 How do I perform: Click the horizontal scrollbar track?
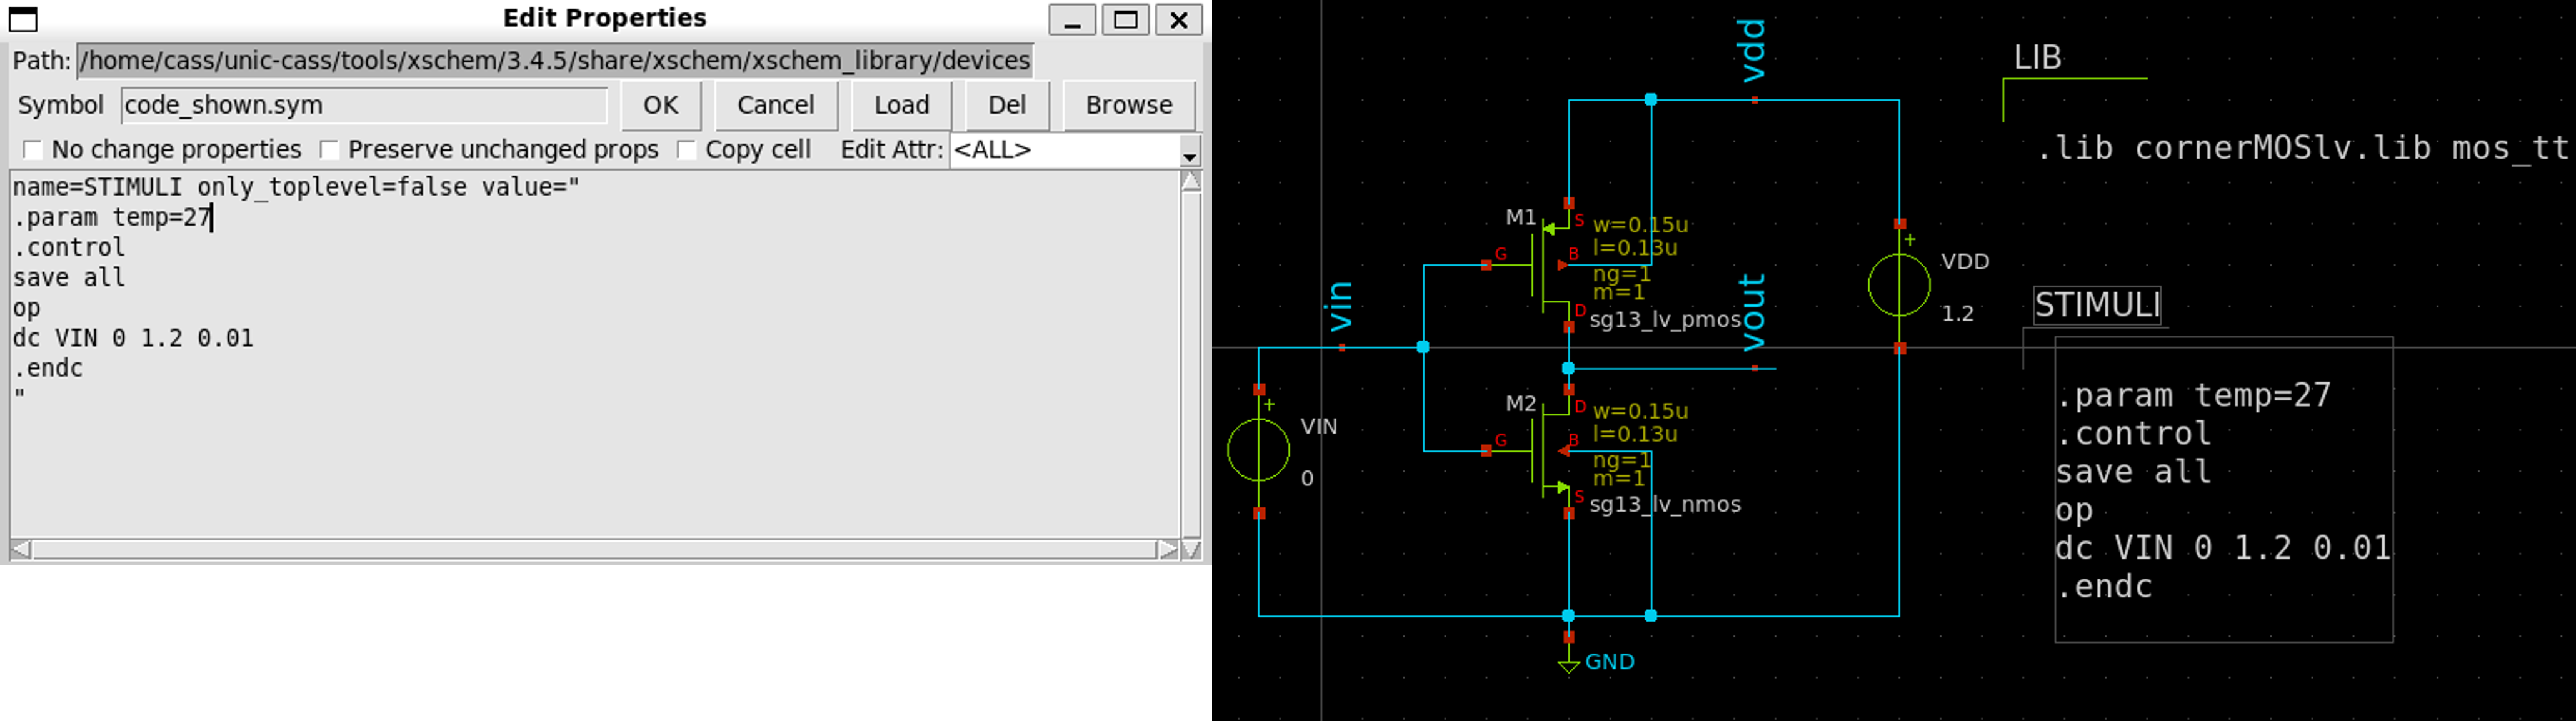pos(594,549)
